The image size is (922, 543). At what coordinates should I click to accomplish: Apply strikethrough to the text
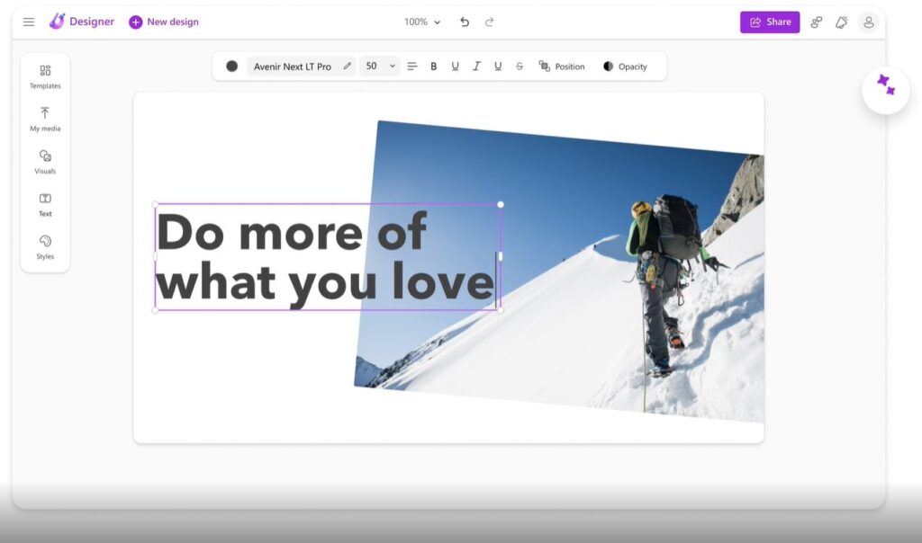point(520,66)
